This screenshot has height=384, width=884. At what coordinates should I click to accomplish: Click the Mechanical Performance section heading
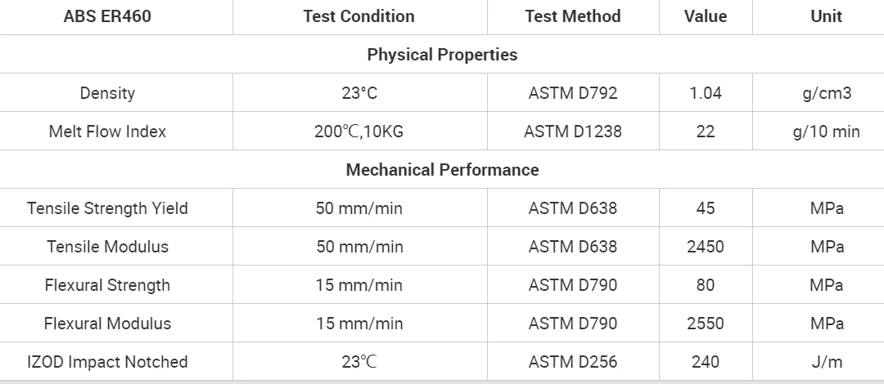pyautogui.click(x=442, y=169)
